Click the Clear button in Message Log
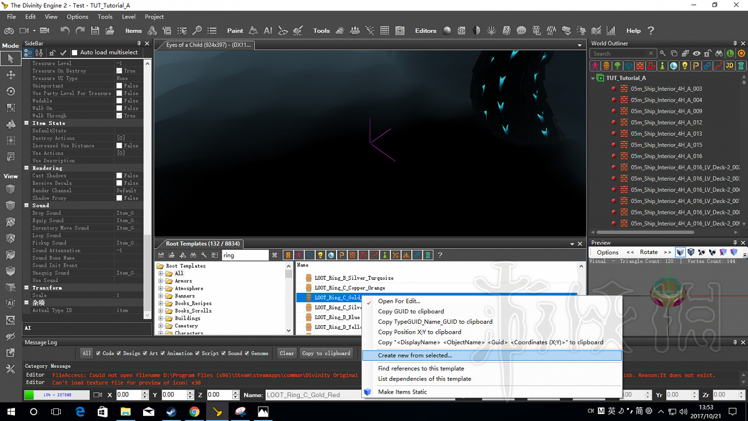The height and width of the screenshot is (421, 748). point(287,353)
